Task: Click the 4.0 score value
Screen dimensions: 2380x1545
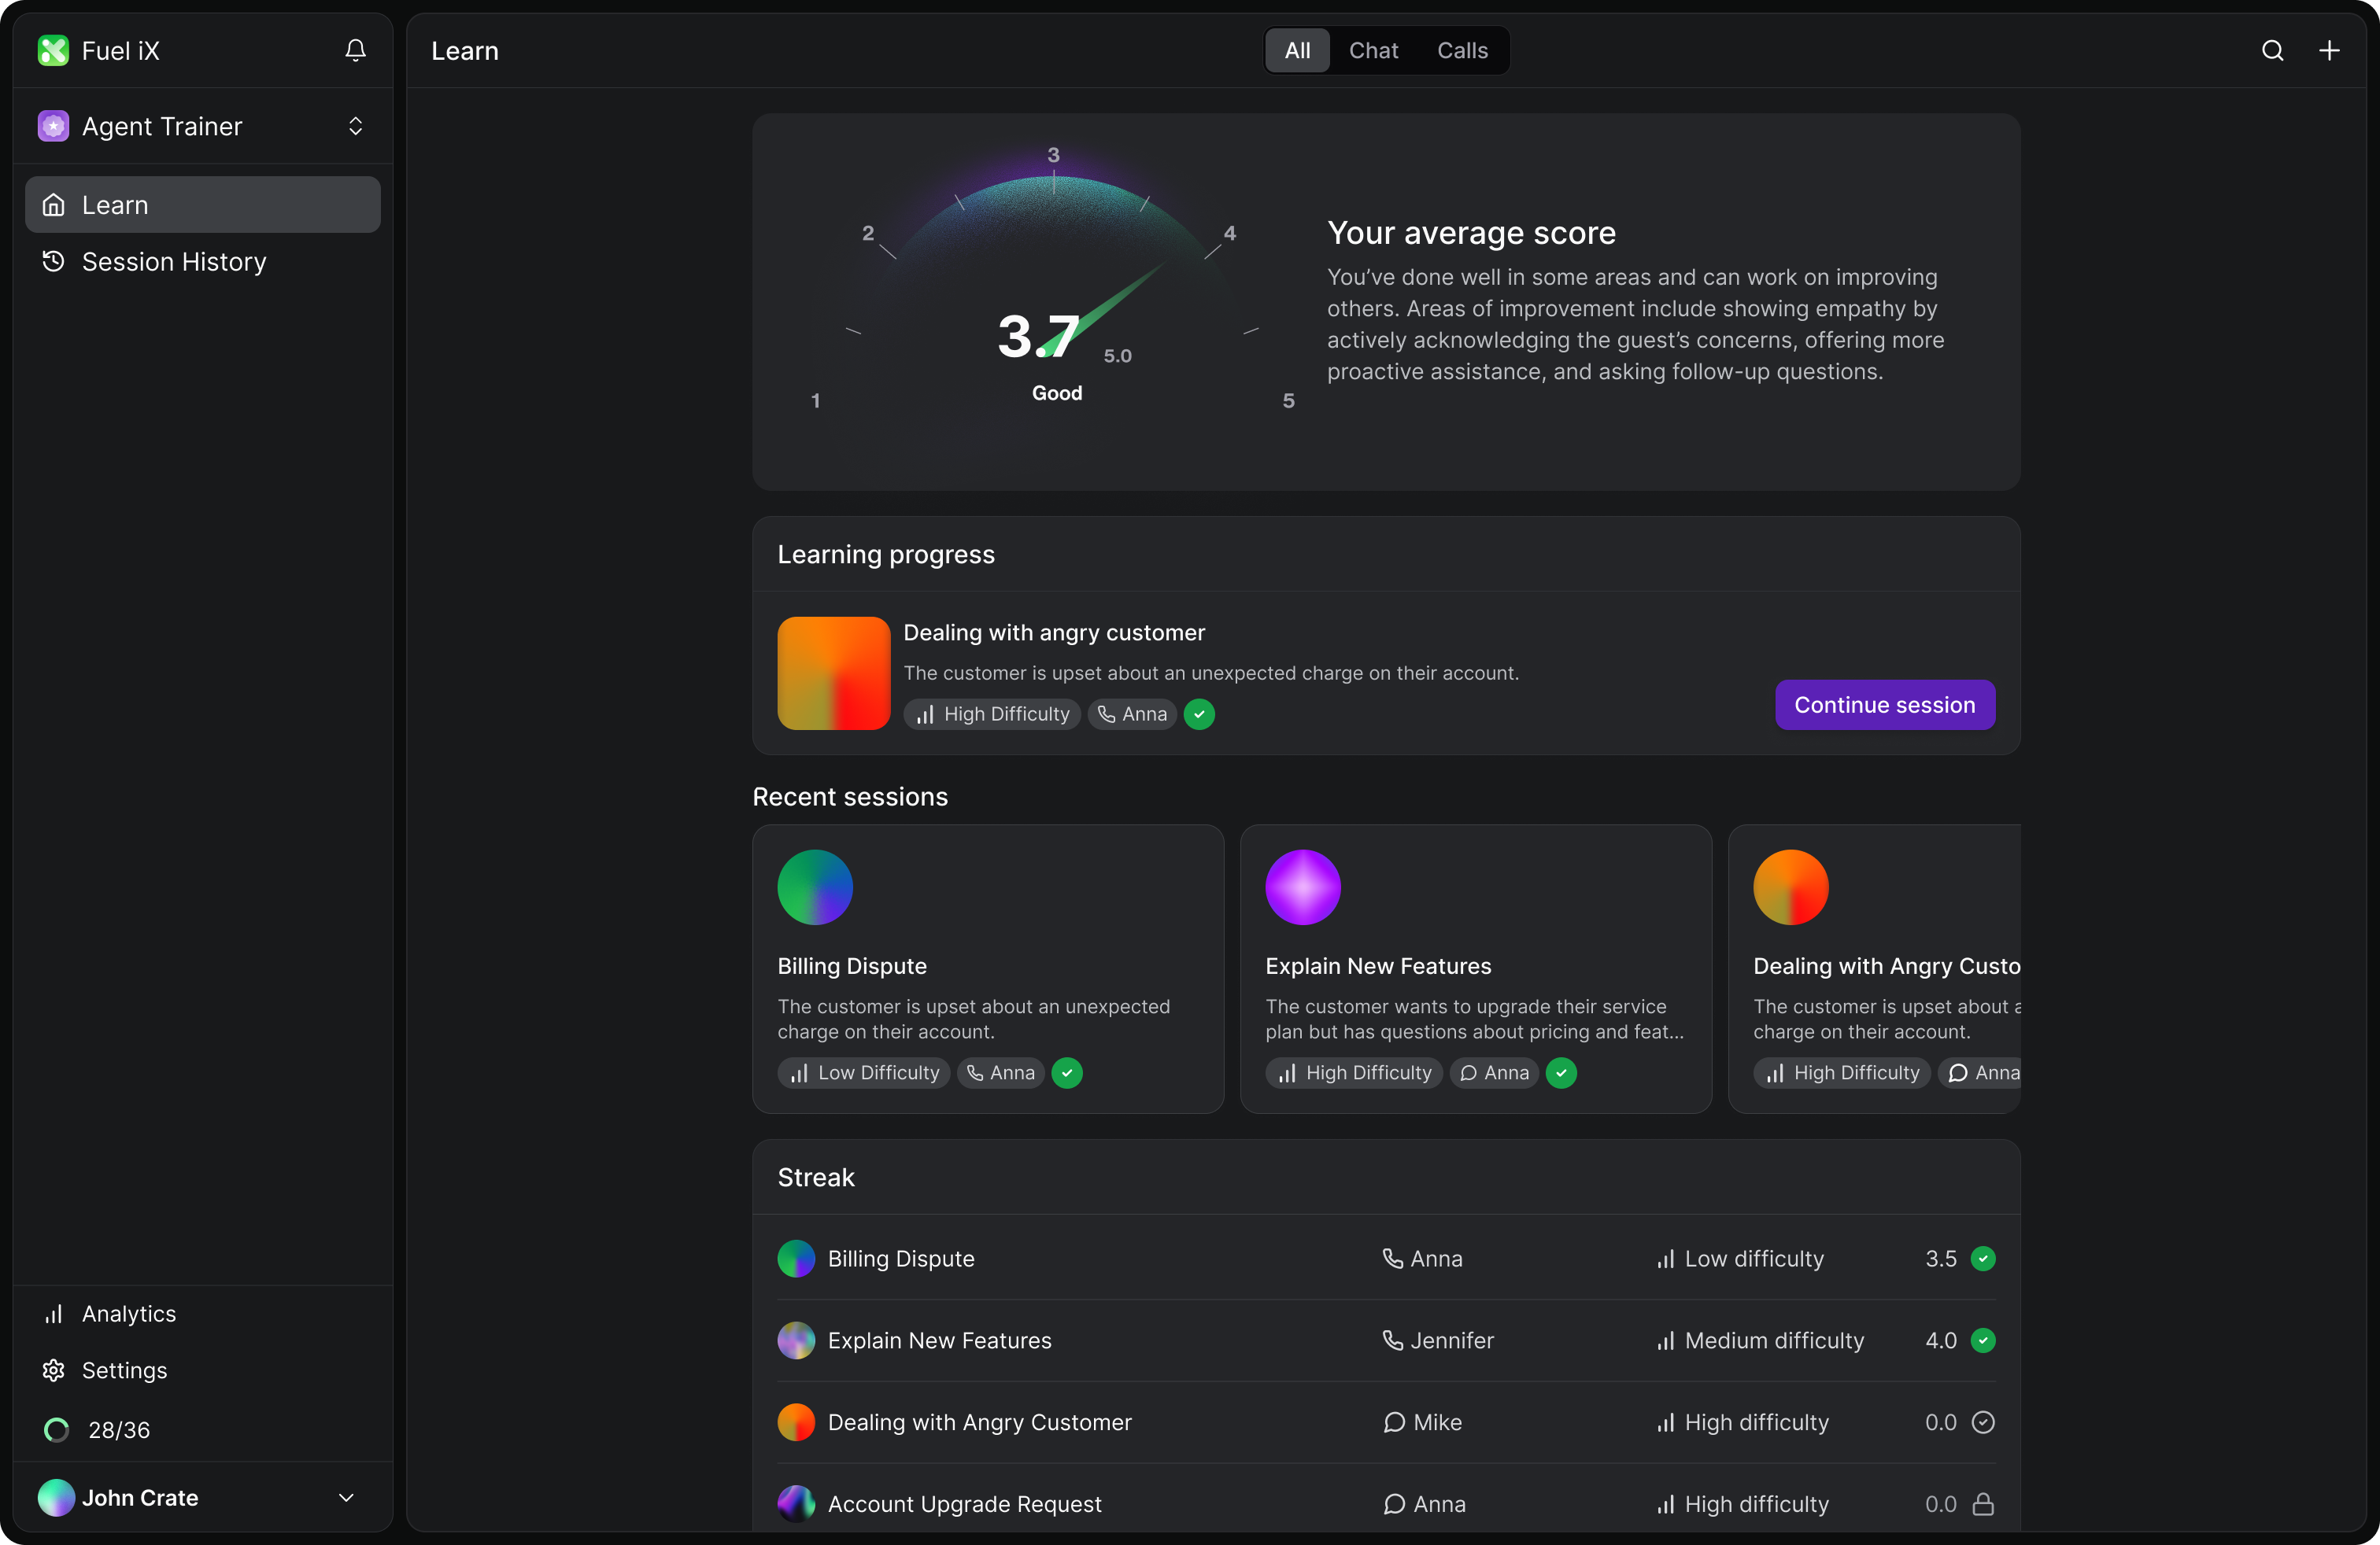Action: pyautogui.click(x=1941, y=1340)
